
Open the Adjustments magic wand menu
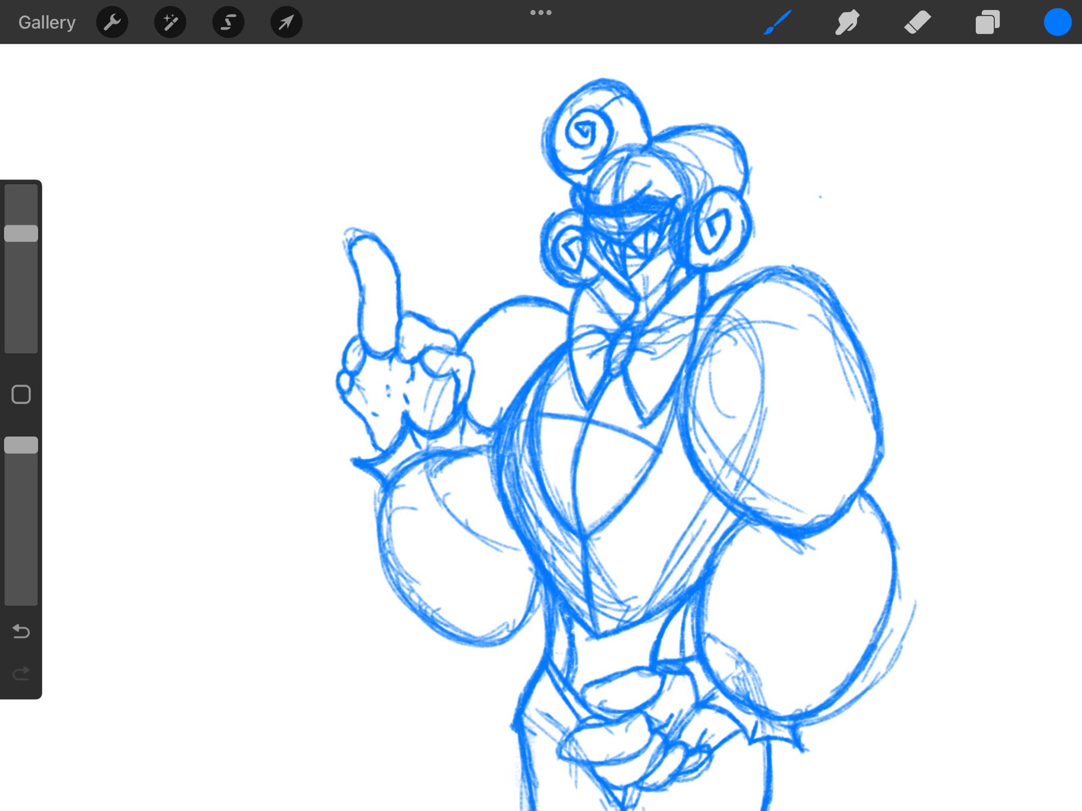170,22
